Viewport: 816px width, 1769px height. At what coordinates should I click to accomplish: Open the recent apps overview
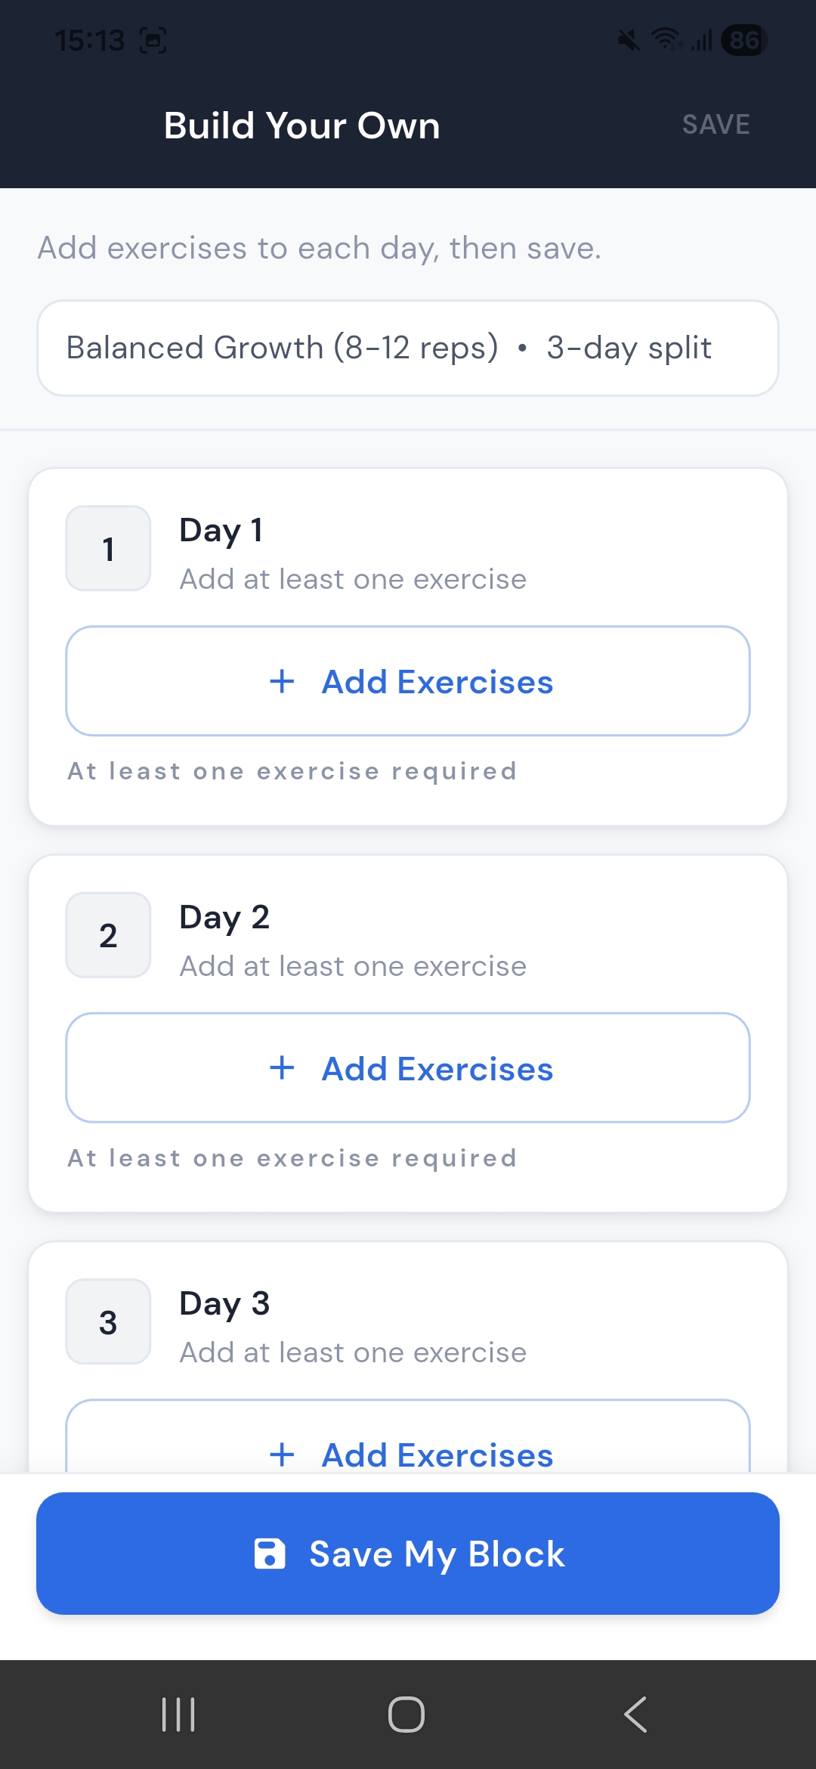178,1715
